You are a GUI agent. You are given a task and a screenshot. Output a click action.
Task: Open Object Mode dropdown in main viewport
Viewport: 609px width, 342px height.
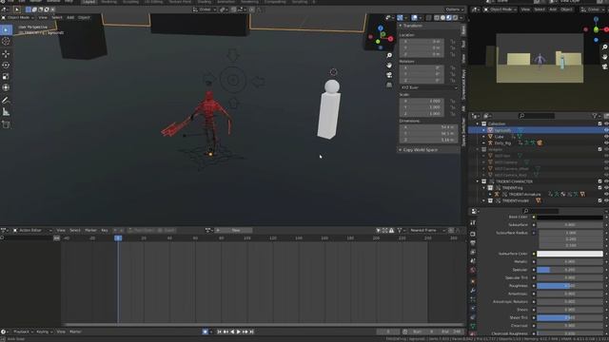pos(18,17)
